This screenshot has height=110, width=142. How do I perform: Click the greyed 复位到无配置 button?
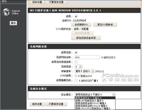point(82,33)
